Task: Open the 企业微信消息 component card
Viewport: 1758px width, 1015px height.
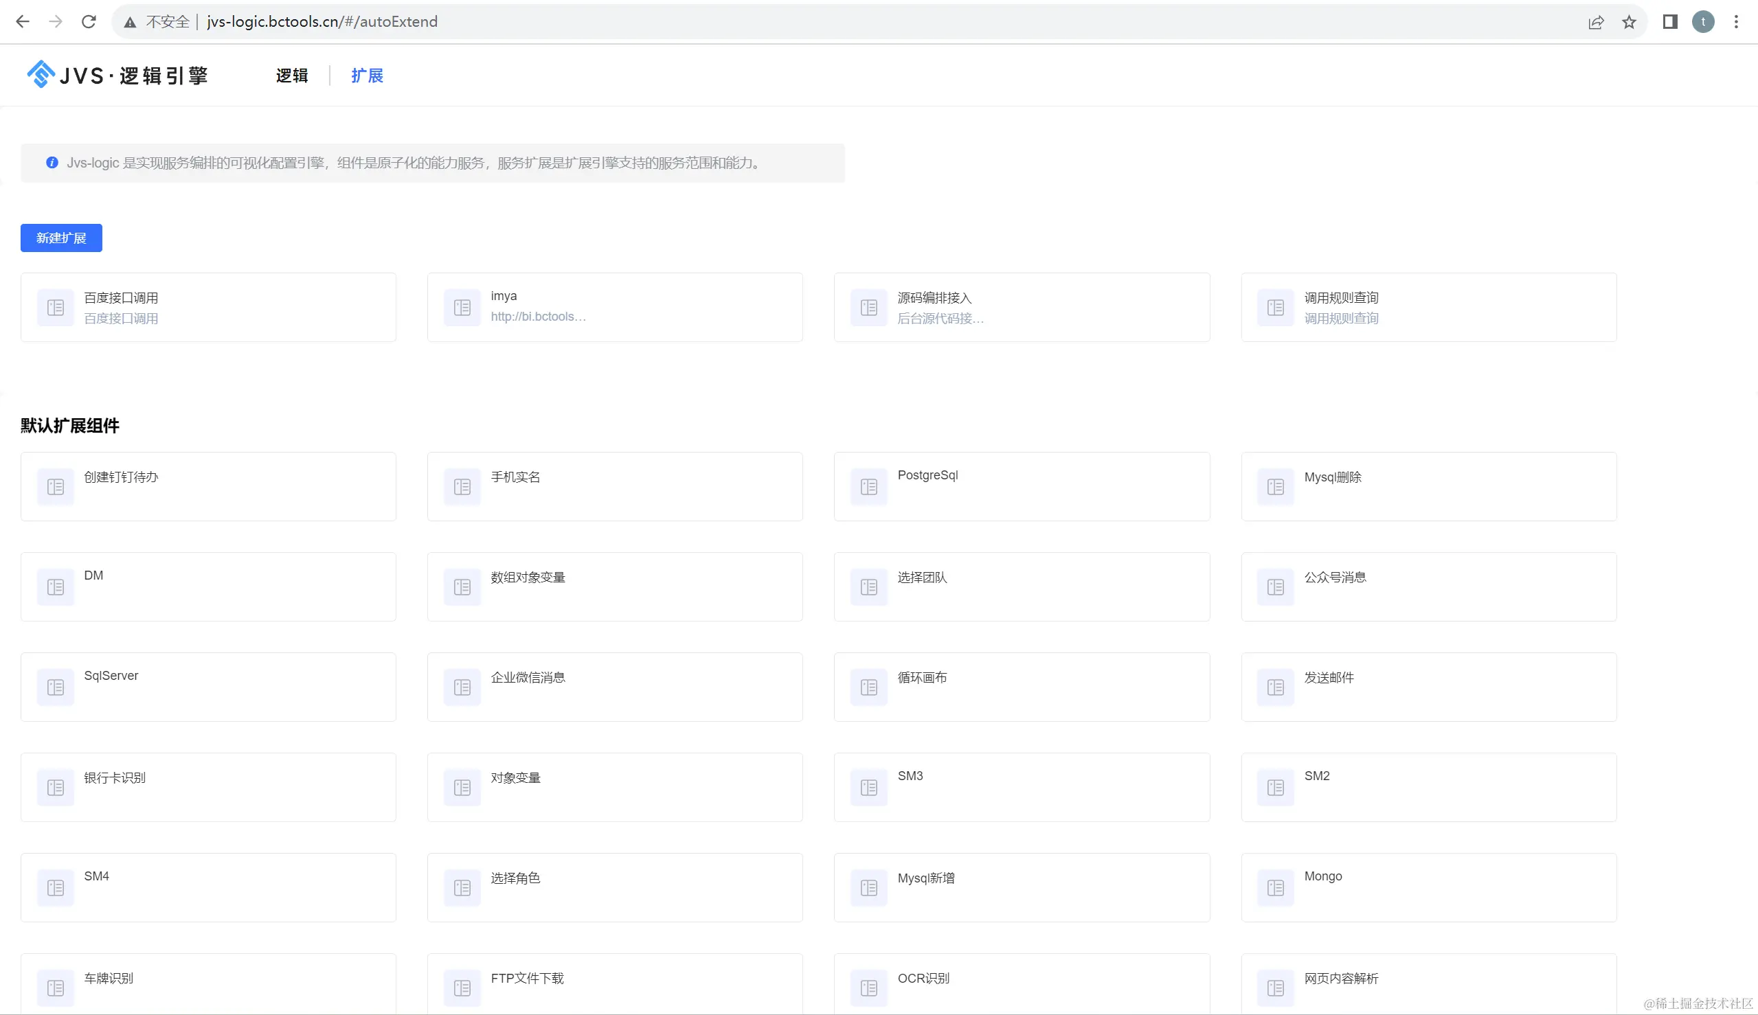Action: 613,687
